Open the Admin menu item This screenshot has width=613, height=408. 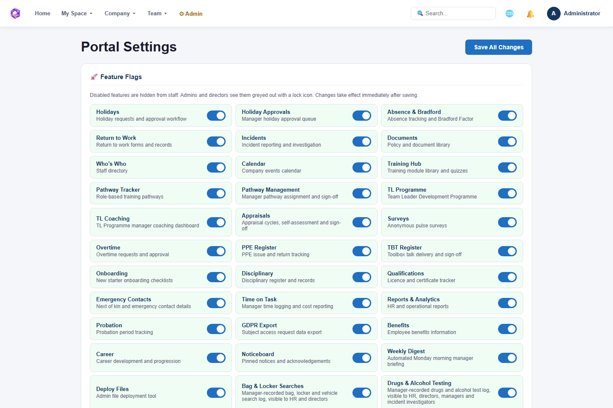coord(191,14)
